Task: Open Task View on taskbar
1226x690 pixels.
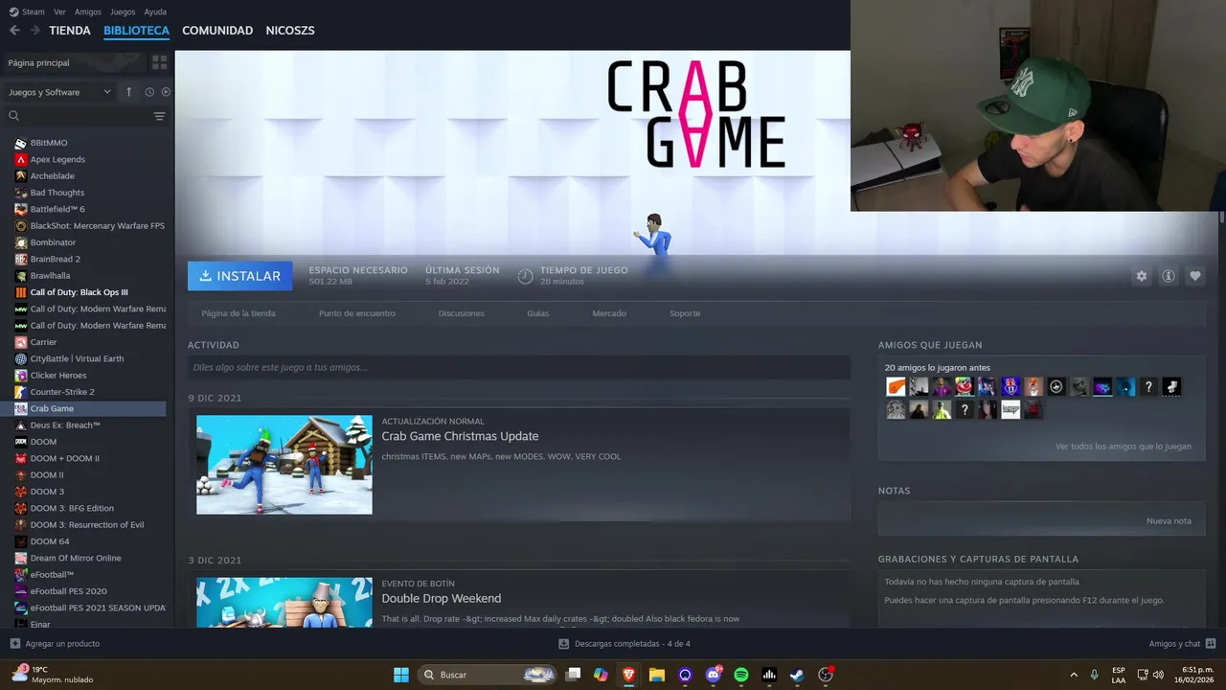Action: [573, 675]
